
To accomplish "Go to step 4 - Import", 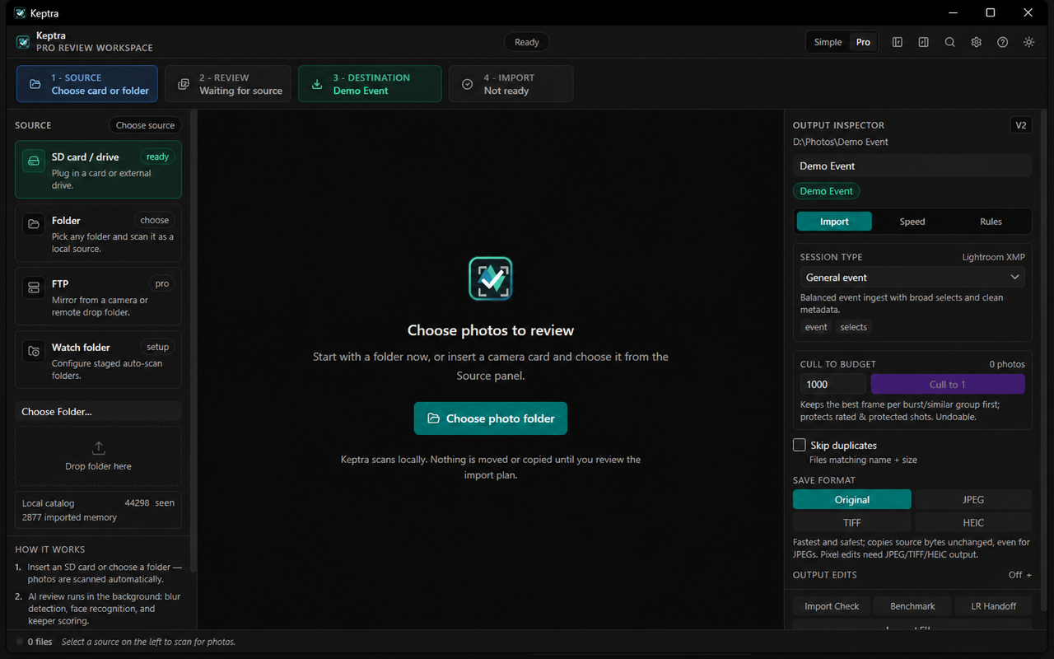I will pos(511,84).
